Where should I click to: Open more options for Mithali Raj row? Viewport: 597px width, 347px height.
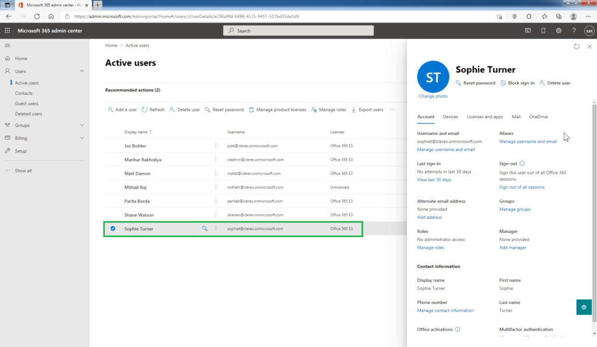coord(216,187)
